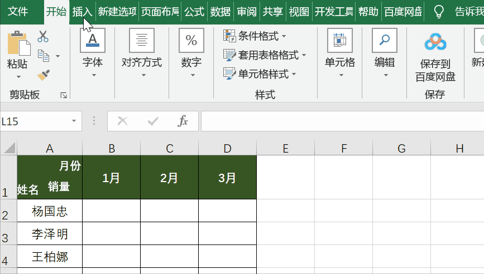
Task: Click the 单元格样式 icon
Action: pyautogui.click(x=229, y=74)
